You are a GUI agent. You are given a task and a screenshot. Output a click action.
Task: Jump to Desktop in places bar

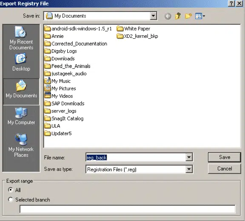pos(21,62)
